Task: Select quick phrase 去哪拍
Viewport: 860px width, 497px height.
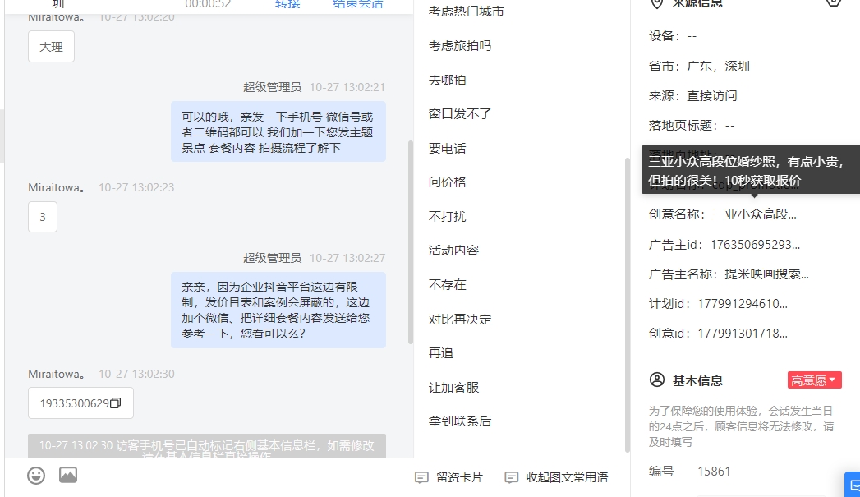Action: pyautogui.click(x=447, y=80)
